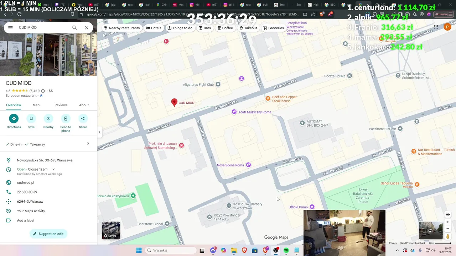Click the 5,461 reviews count
Screen dimensions: 456x256
[x=35, y=91]
